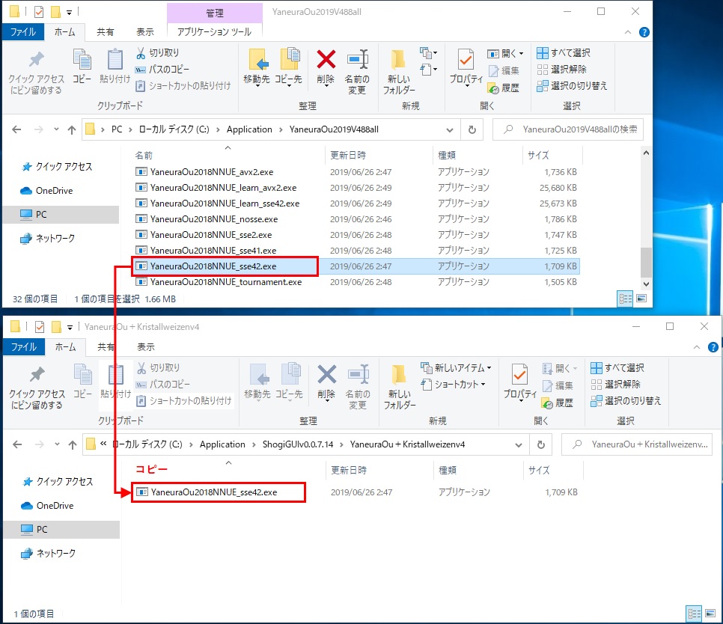Click Invert selection in top window ribbon
Viewport: 723px width, 624px height.
click(x=572, y=86)
